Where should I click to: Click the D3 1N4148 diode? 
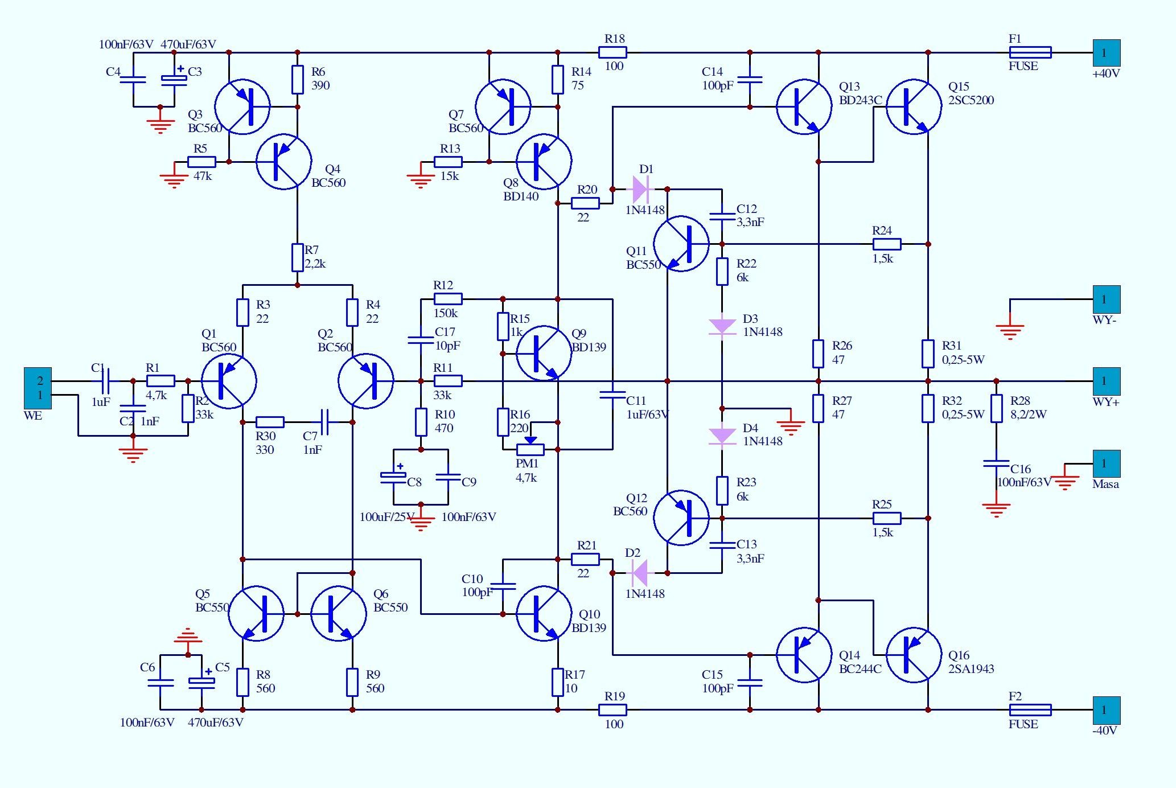[722, 326]
